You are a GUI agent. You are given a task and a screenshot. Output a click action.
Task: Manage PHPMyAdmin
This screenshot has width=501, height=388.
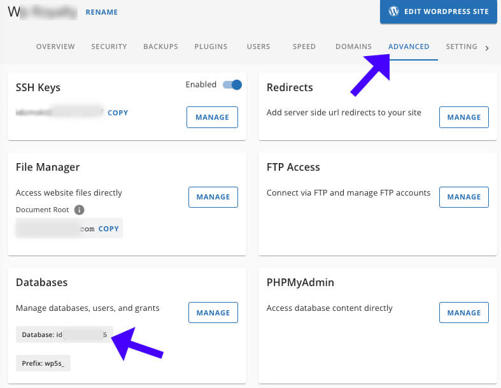point(464,313)
